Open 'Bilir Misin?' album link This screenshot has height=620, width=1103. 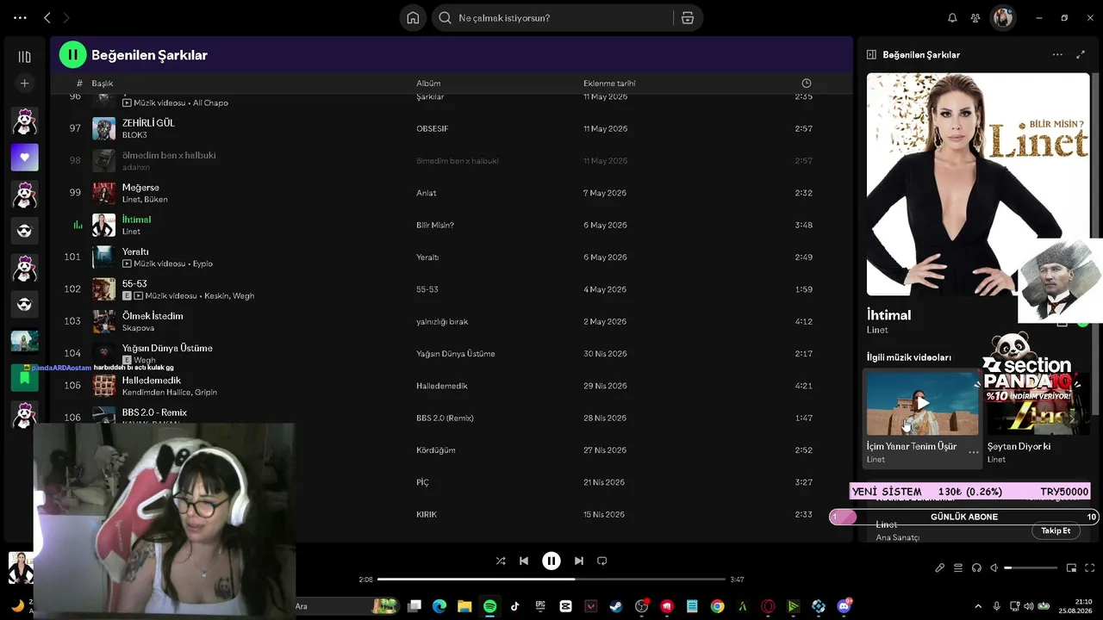435,225
